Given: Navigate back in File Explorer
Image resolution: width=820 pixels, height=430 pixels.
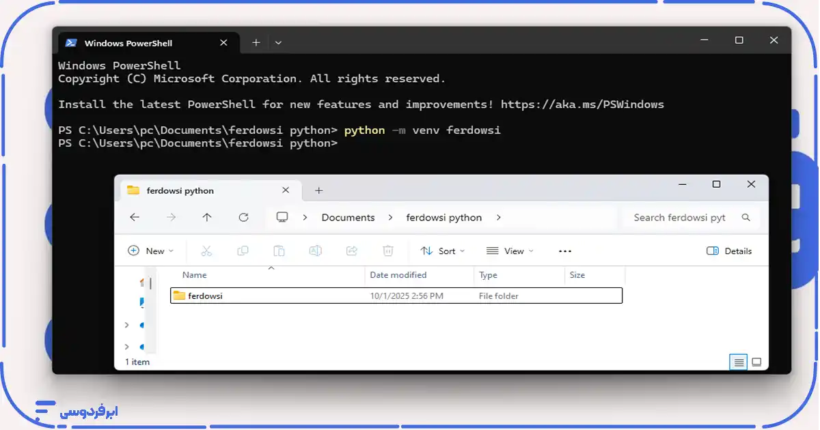Looking at the screenshot, I should click(x=135, y=218).
